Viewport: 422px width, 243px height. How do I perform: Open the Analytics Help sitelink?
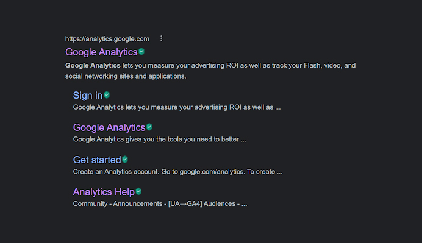click(104, 192)
